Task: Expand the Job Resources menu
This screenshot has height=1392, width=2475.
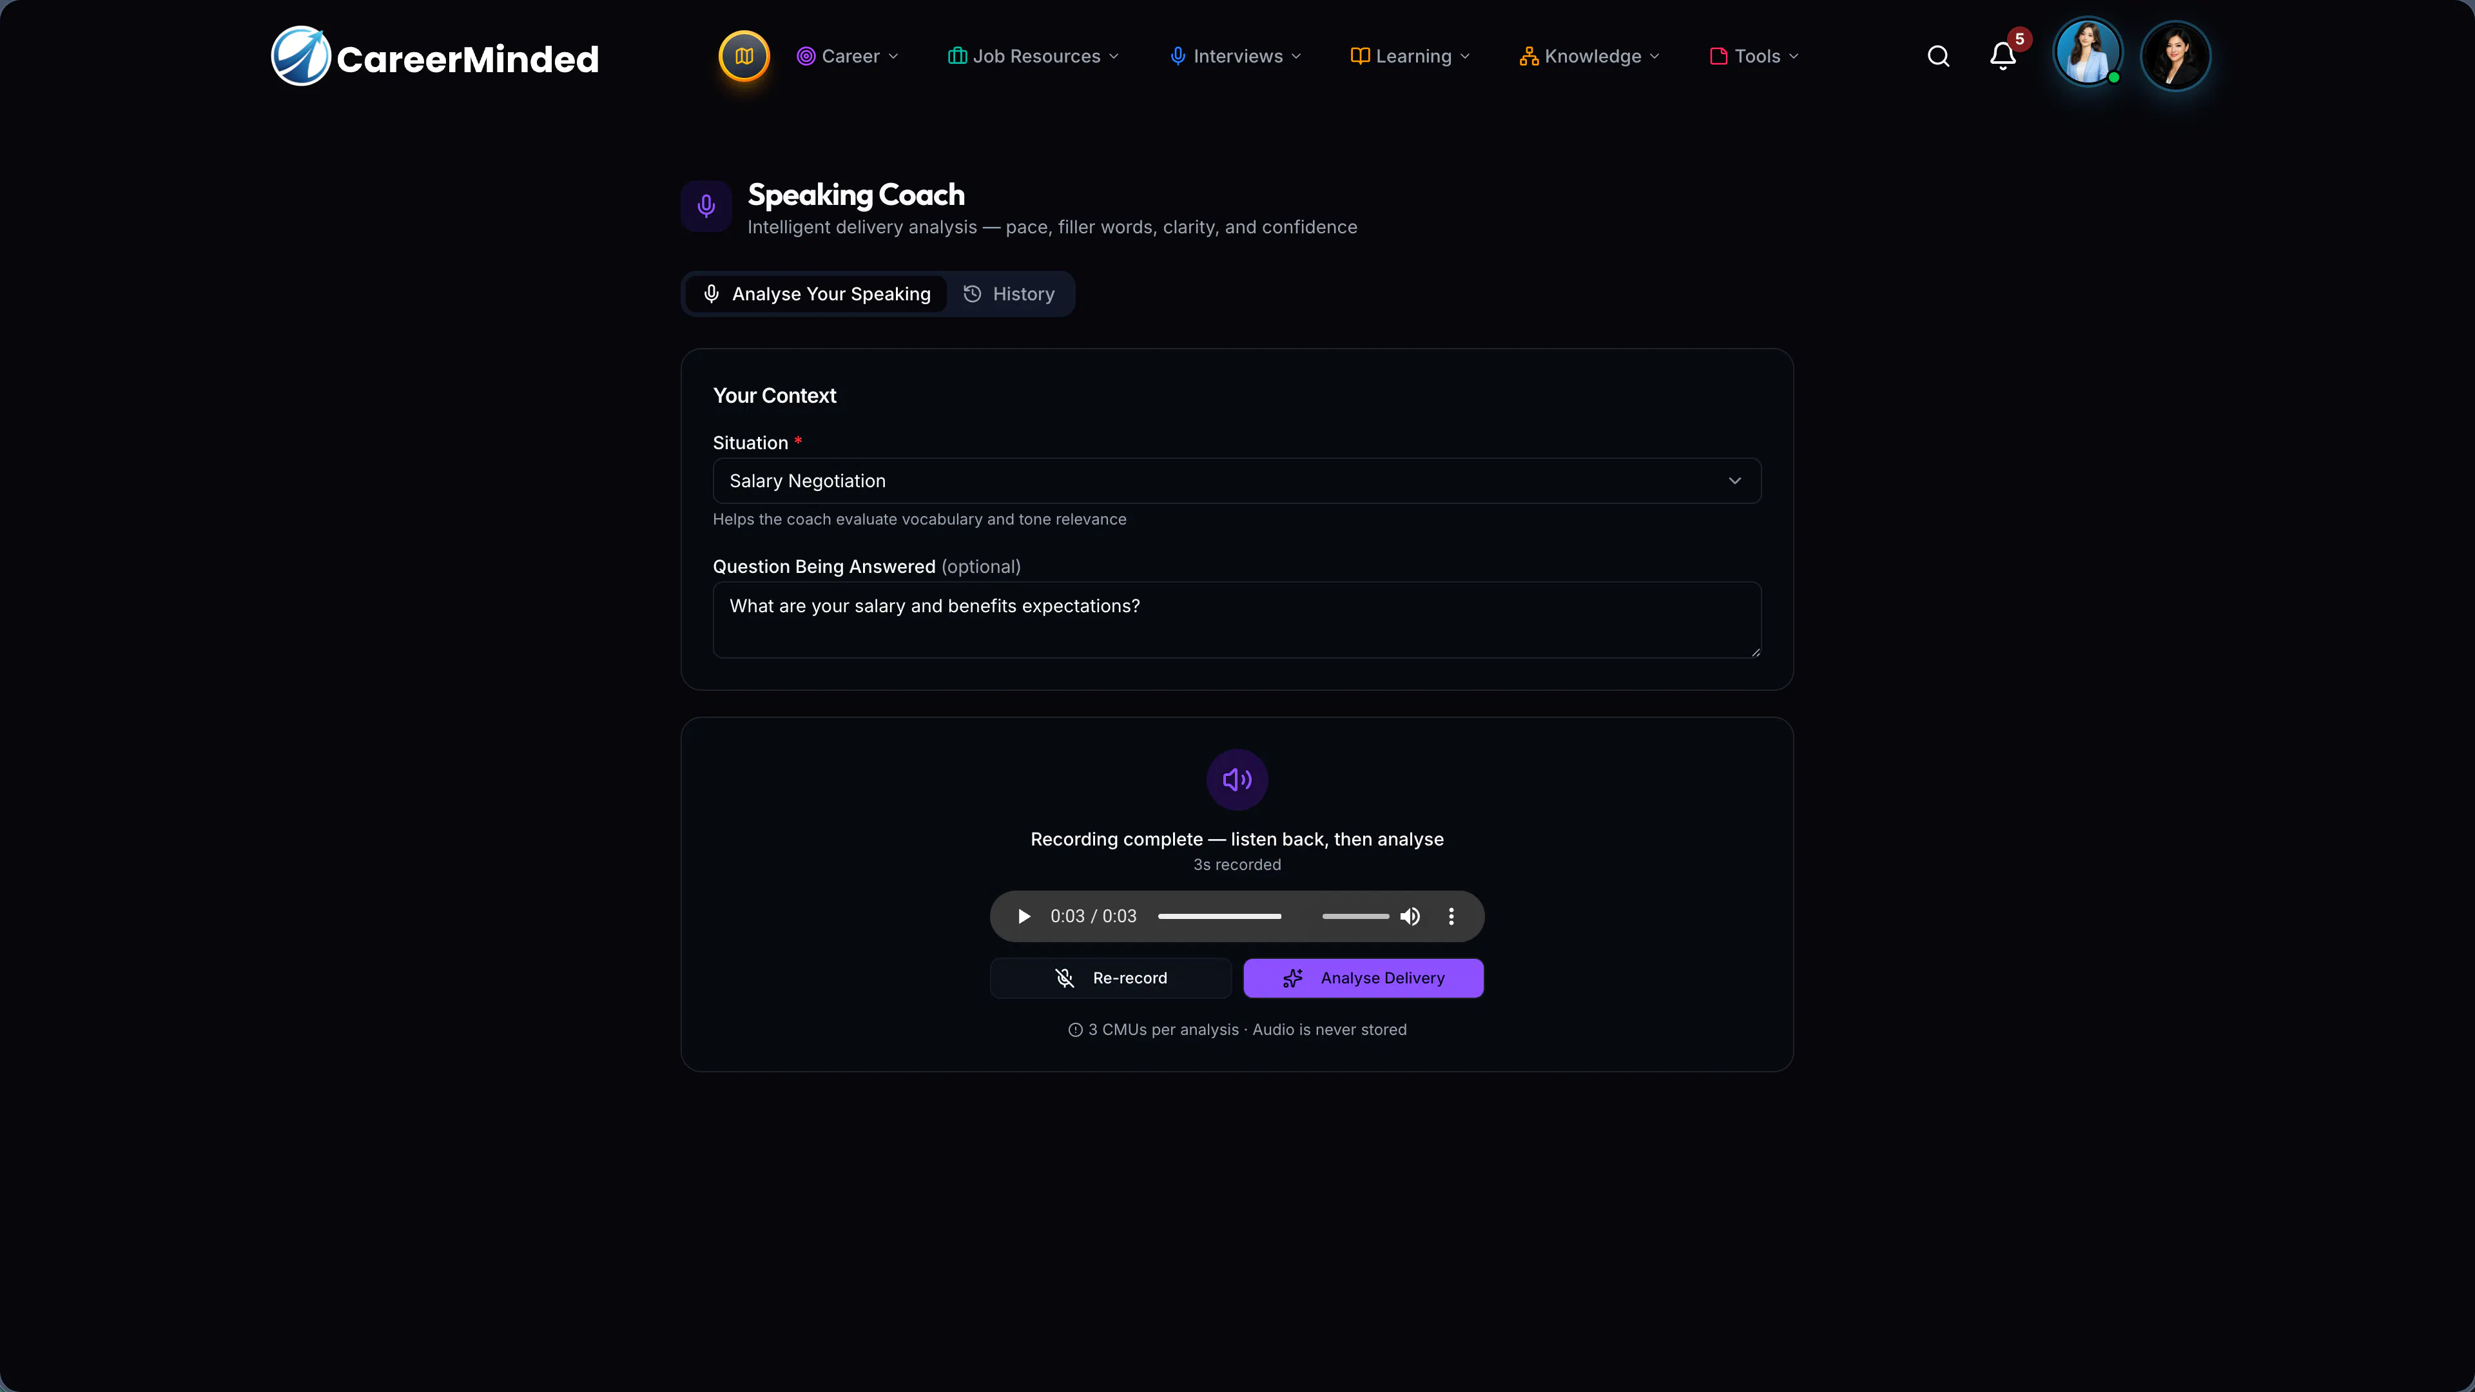Action: click(1033, 57)
